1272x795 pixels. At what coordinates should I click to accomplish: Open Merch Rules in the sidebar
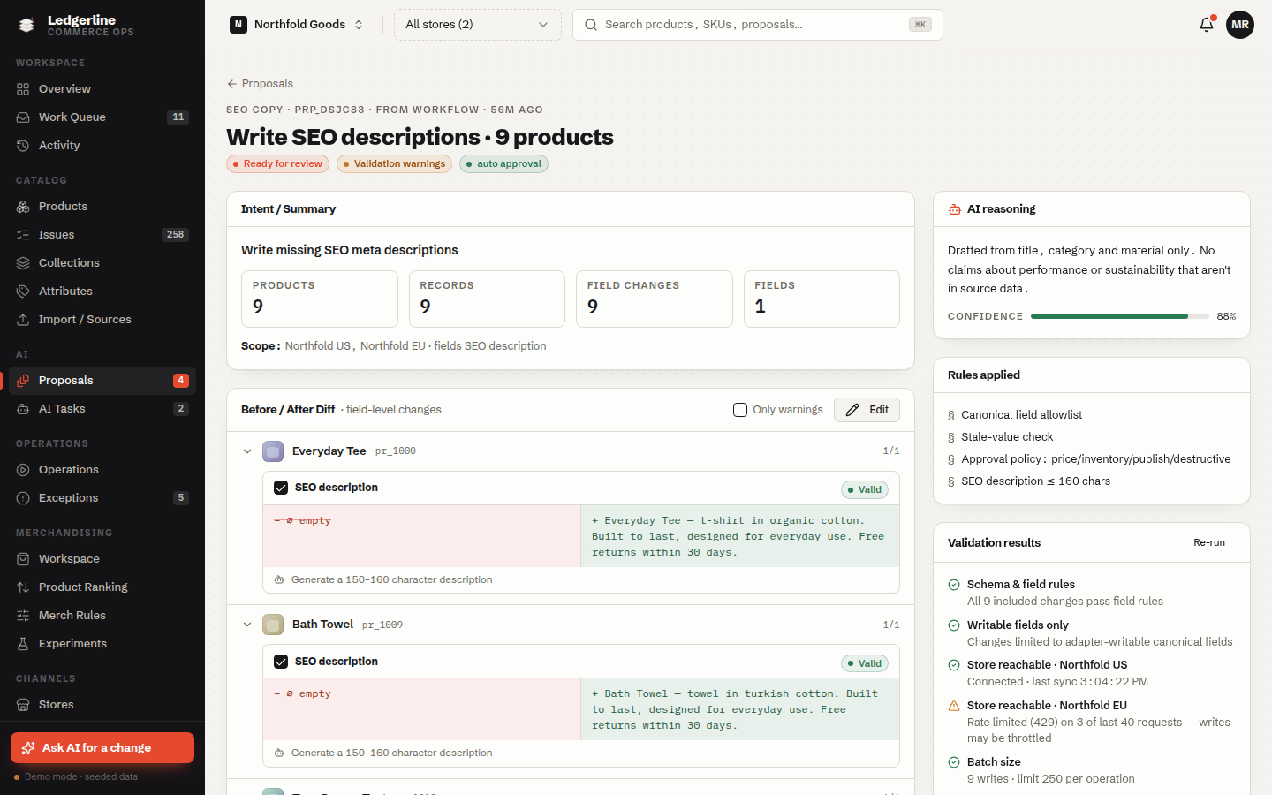coord(102,616)
